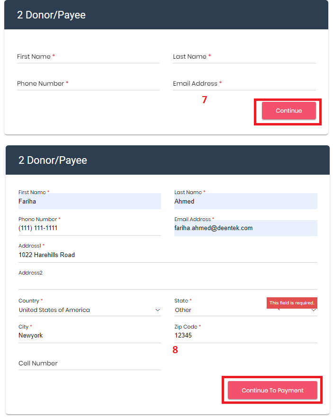
Task: Click the email field with fariha.ahmed@deentek.com
Action: click(x=246, y=228)
